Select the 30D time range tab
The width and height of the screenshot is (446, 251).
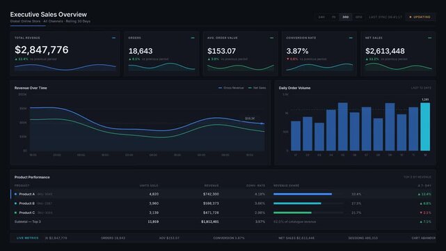point(345,17)
